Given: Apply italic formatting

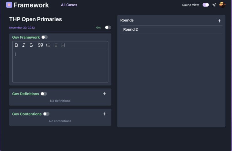Looking at the screenshot, I should [x=24, y=45].
